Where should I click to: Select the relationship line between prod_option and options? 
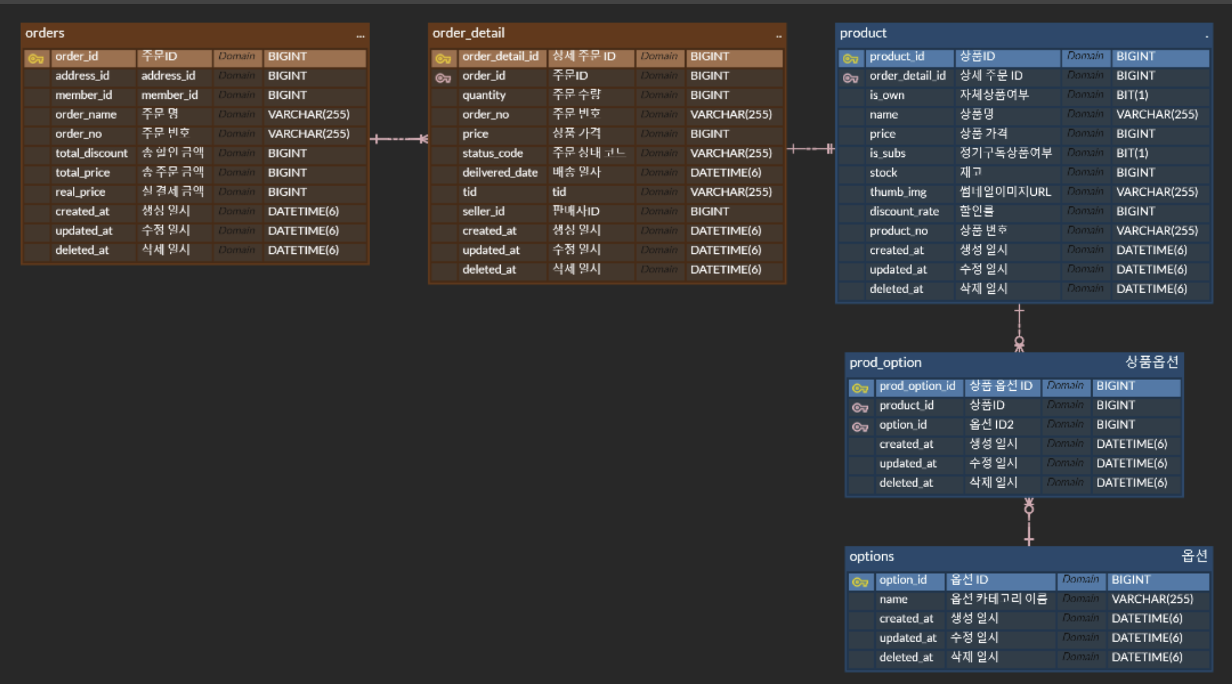tap(1029, 522)
